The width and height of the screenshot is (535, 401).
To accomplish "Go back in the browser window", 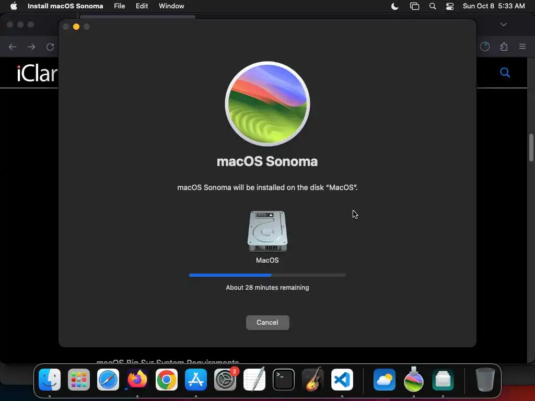I will point(13,46).
